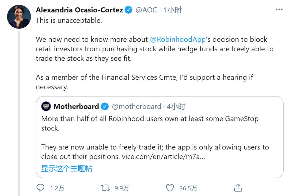Viewport: 289px width, 196px height.
Task: Open the share upload icon
Action: tap(238, 188)
